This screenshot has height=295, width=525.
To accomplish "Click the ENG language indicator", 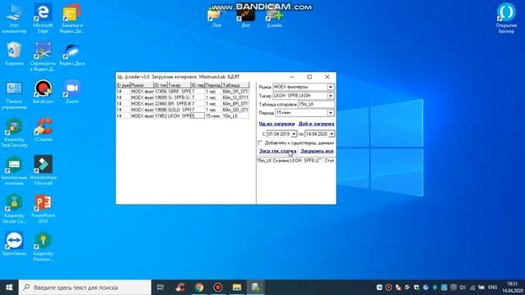I will click(492, 288).
